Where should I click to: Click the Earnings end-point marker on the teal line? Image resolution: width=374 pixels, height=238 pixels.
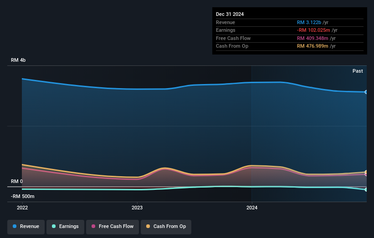click(x=366, y=189)
